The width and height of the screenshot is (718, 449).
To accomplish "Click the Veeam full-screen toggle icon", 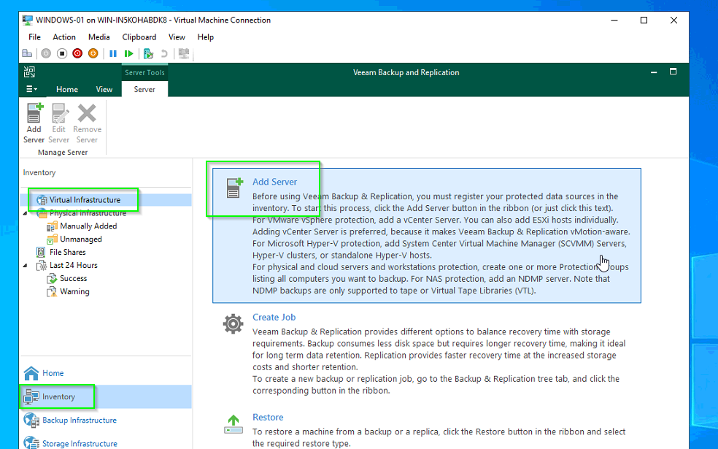I will [x=29, y=72].
